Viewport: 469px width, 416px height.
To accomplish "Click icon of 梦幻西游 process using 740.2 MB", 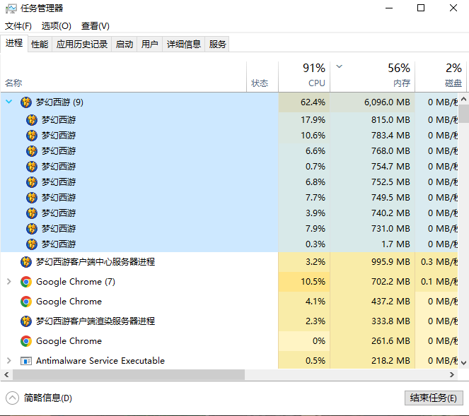I will click(32, 213).
